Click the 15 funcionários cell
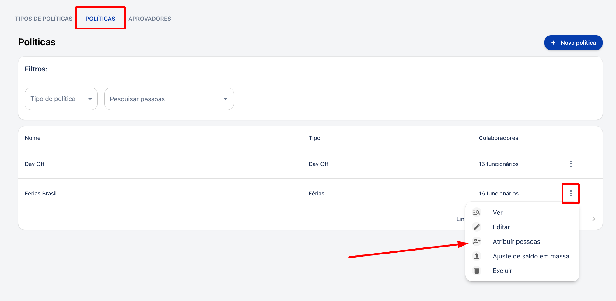The height and width of the screenshot is (301, 616). click(499, 164)
